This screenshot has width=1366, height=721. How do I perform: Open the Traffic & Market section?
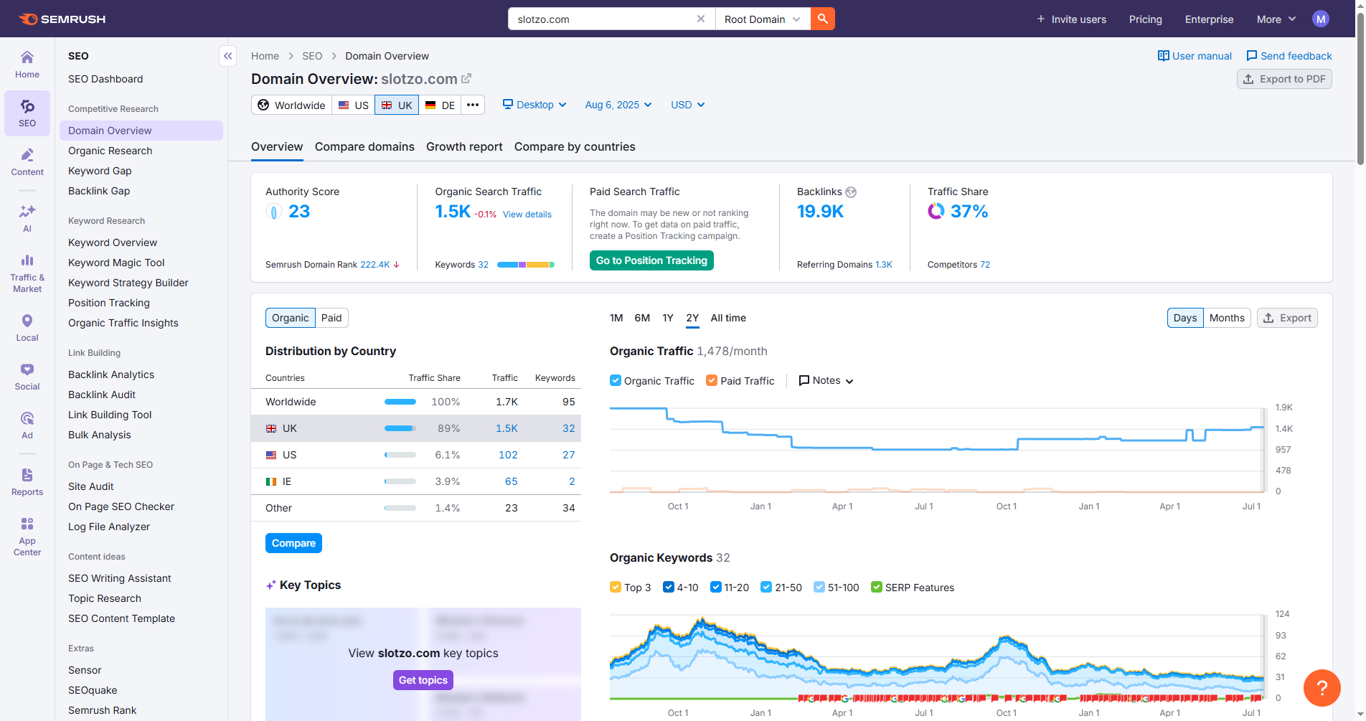[27, 273]
